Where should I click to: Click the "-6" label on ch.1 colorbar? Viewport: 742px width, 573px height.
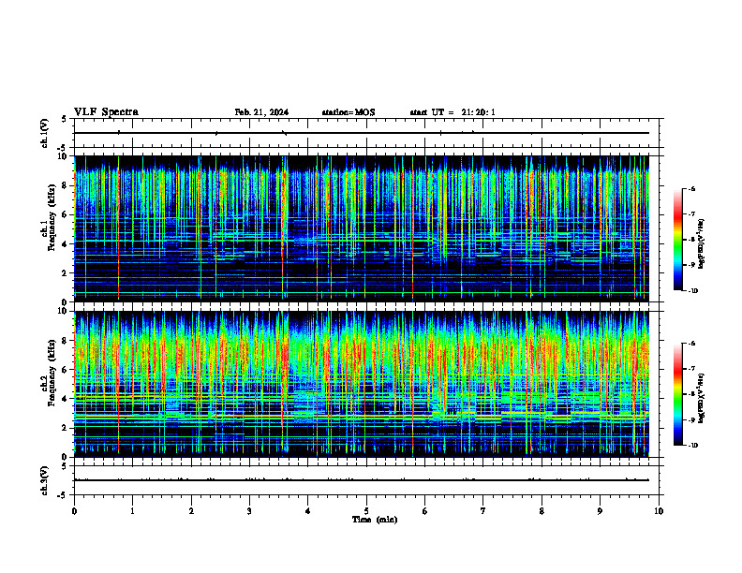(x=692, y=188)
